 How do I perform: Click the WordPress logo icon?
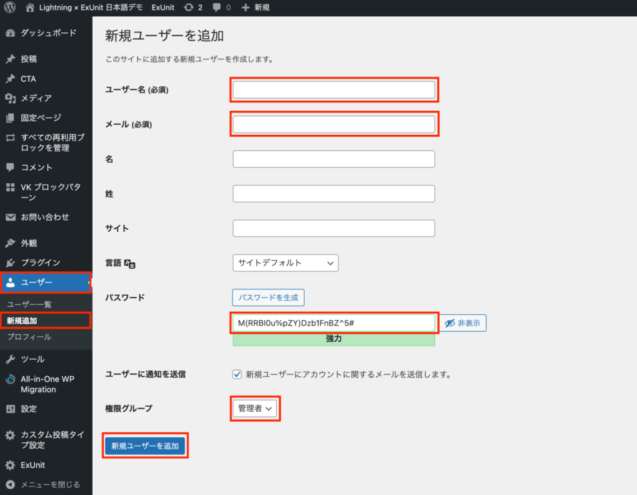(x=10, y=8)
